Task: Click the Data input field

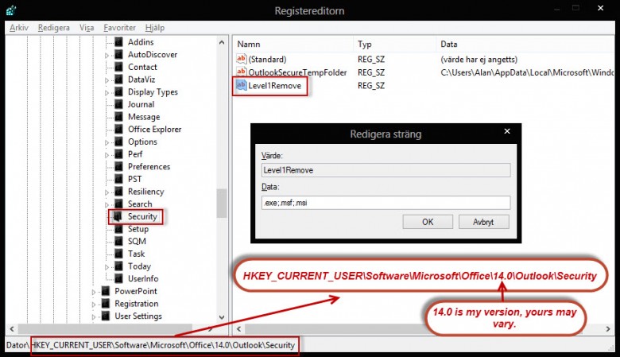Action: pos(386,203)
